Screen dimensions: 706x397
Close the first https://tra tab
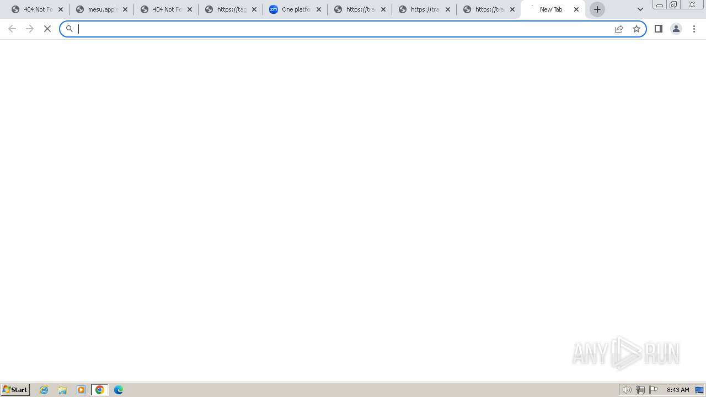click(x=383, y=9)
